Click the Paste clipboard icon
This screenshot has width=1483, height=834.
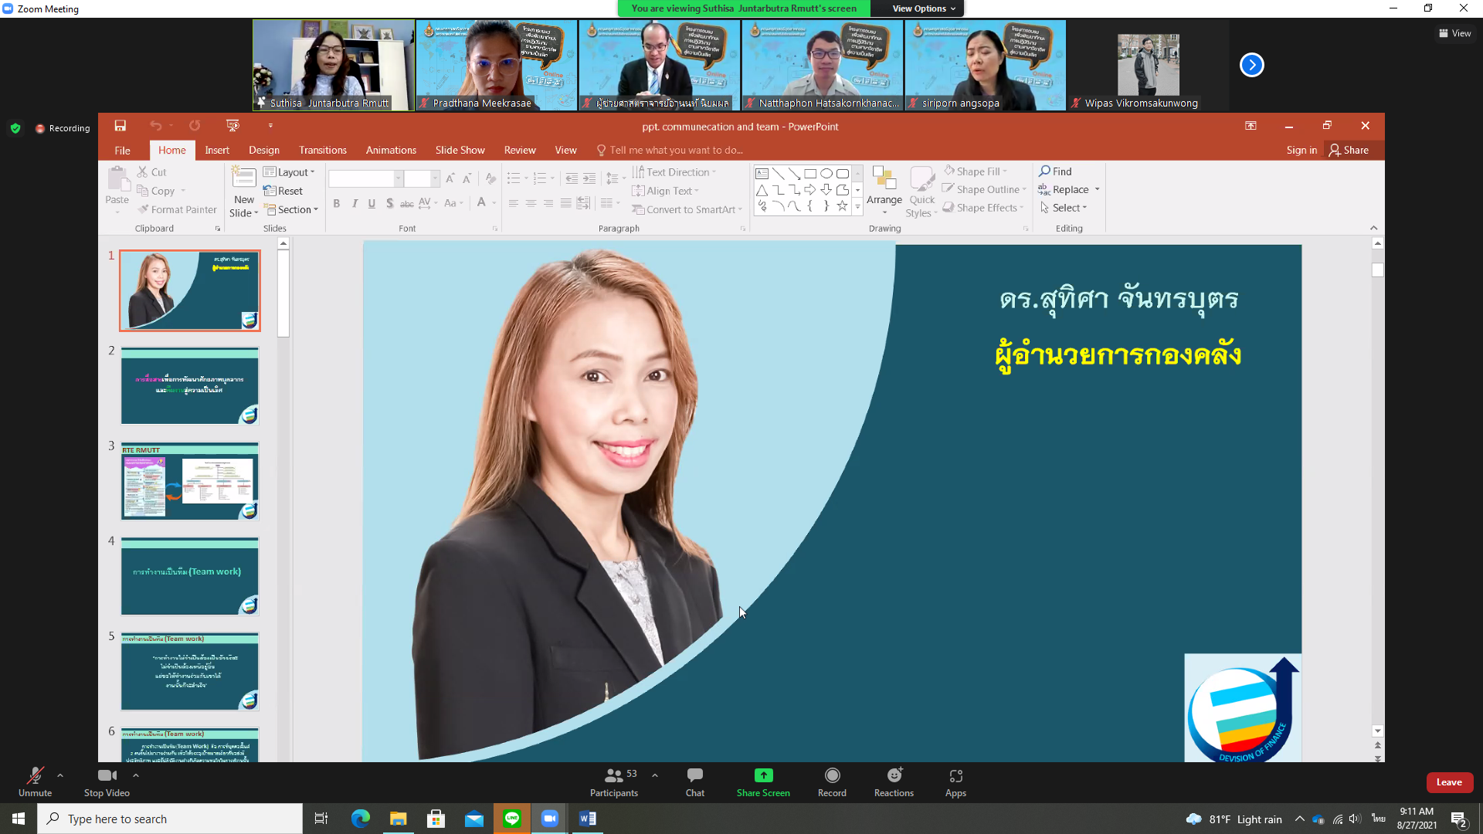(x=117, y=179)
